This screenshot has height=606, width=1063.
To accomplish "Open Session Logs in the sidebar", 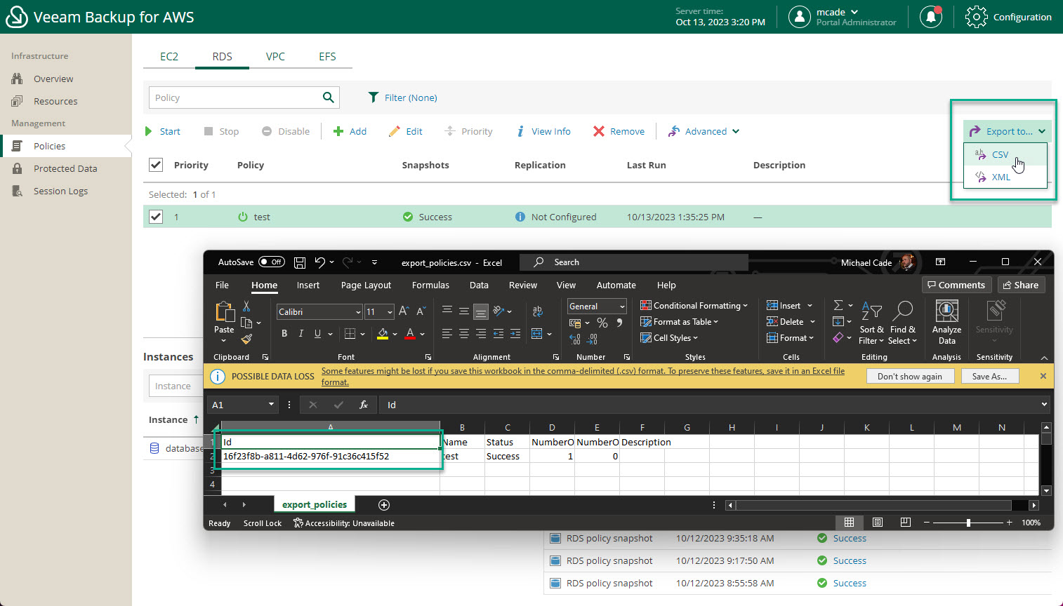I will 60,191.
